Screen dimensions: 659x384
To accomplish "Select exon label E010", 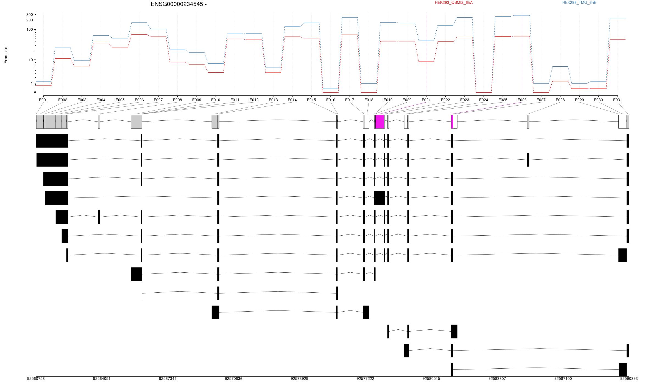I will coord(216,100).
